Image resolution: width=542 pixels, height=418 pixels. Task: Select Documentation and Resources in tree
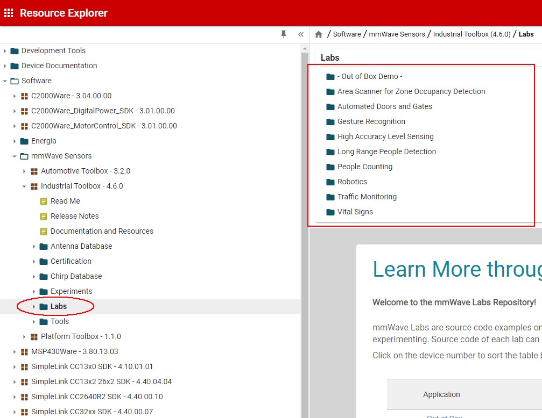pyautogui.click(x=102, y=231)
